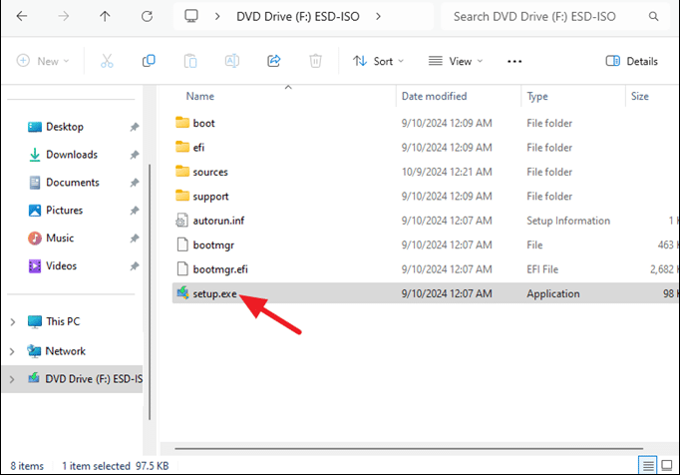The height and width of the screenshot is (475, 680).
Task: Expand Network in navigation tree
Action: pos(13,351)
